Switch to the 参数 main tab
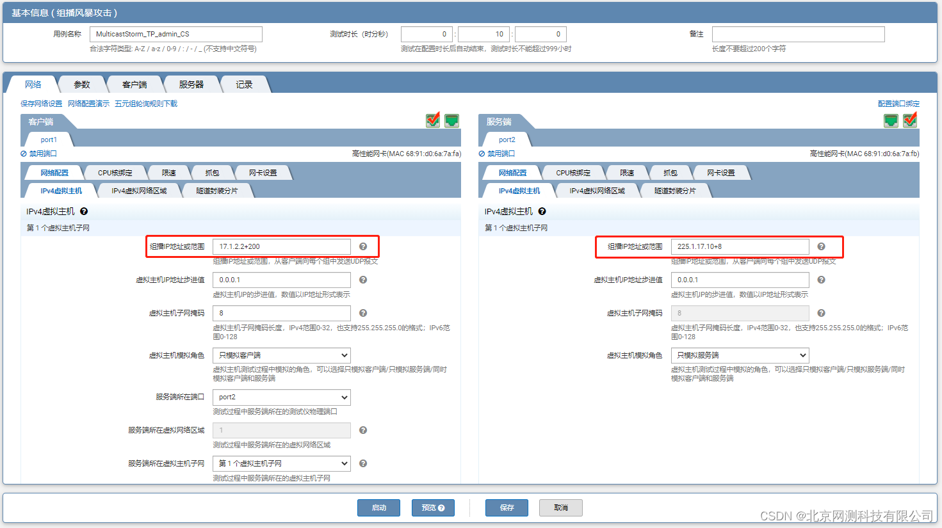 [x=82, y=84]
